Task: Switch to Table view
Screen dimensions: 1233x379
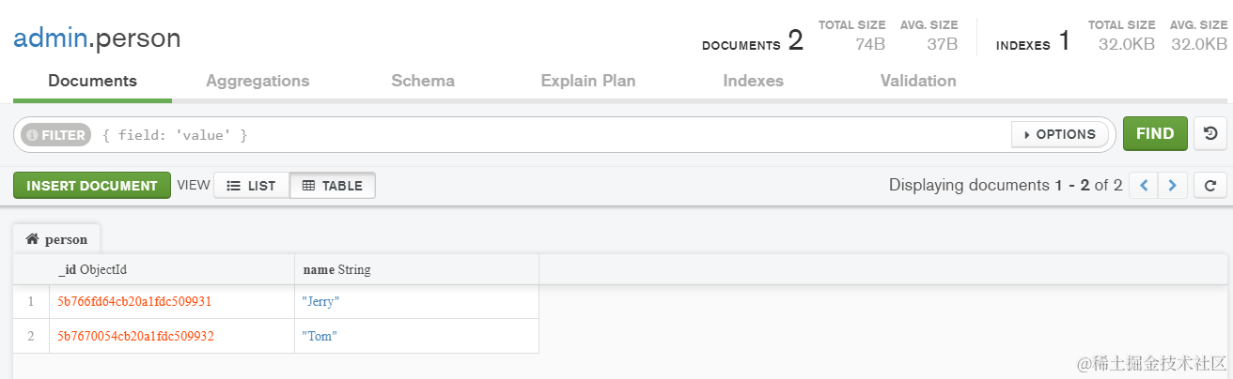Action: 333,186
